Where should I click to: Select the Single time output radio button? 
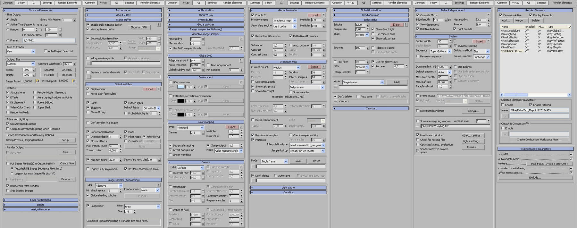click(x=8, y=20)
